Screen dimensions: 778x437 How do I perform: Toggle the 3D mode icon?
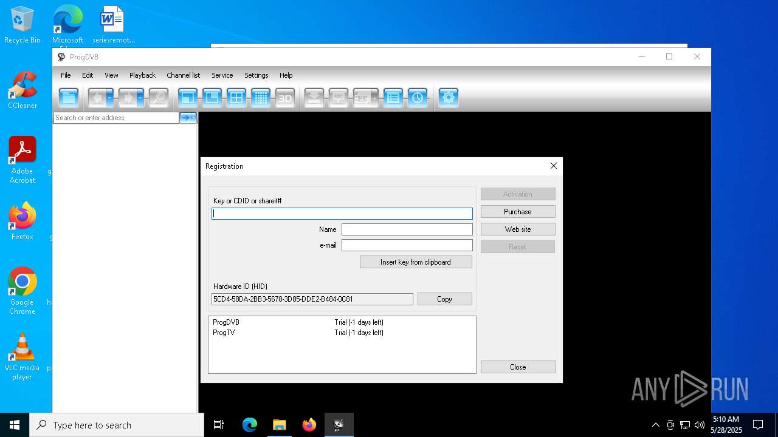tap(285, 98)
